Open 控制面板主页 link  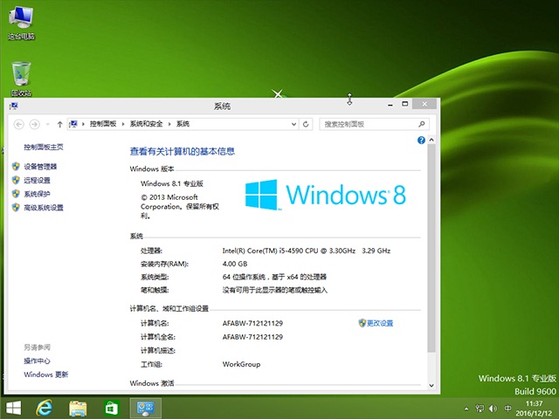coord(44,147)
